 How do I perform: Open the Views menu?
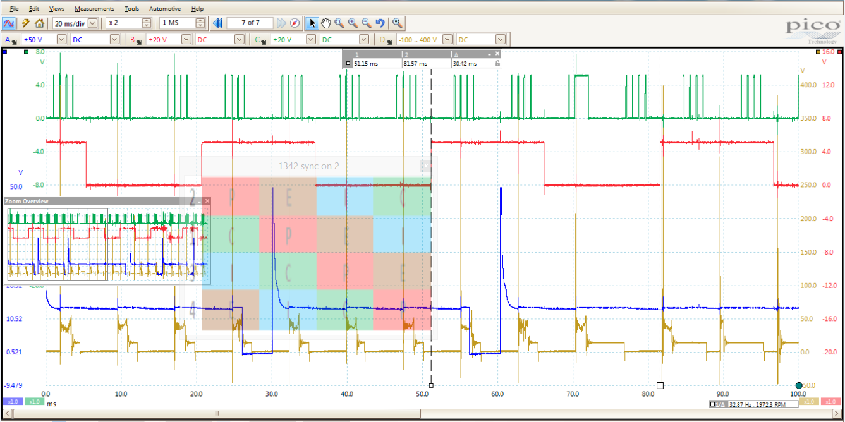(x=56, y=9)
